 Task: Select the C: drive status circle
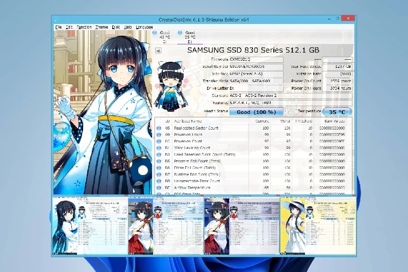point(155,33)
